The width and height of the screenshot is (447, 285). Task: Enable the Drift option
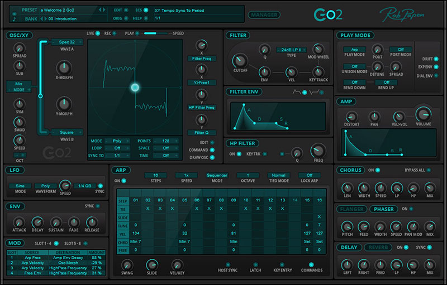436,59
